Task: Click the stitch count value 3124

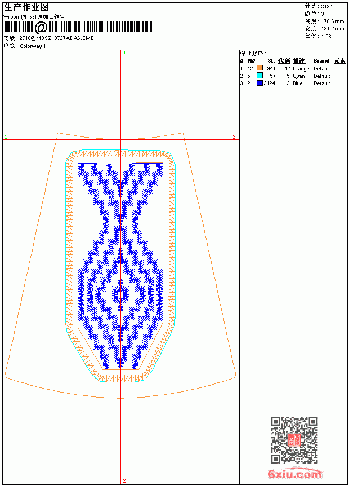Action: 326,7
